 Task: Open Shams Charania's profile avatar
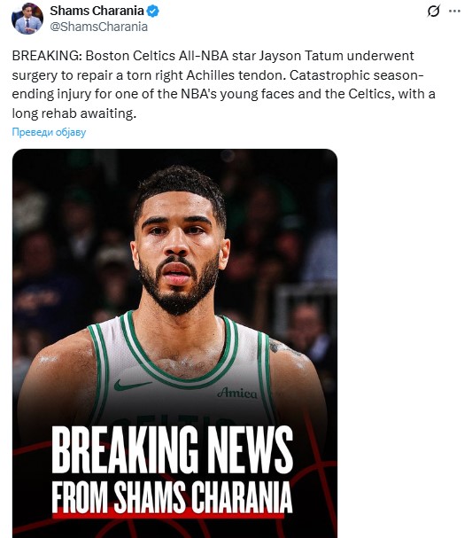(x=27, y=19)
